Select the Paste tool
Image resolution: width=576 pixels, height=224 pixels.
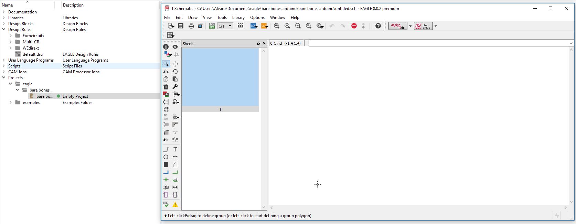(175, 79)
